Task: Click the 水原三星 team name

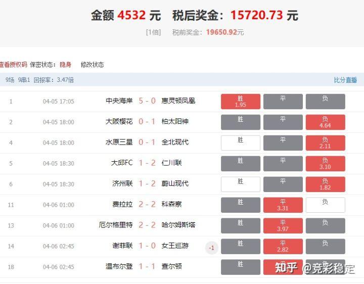Action: point(119,142)
